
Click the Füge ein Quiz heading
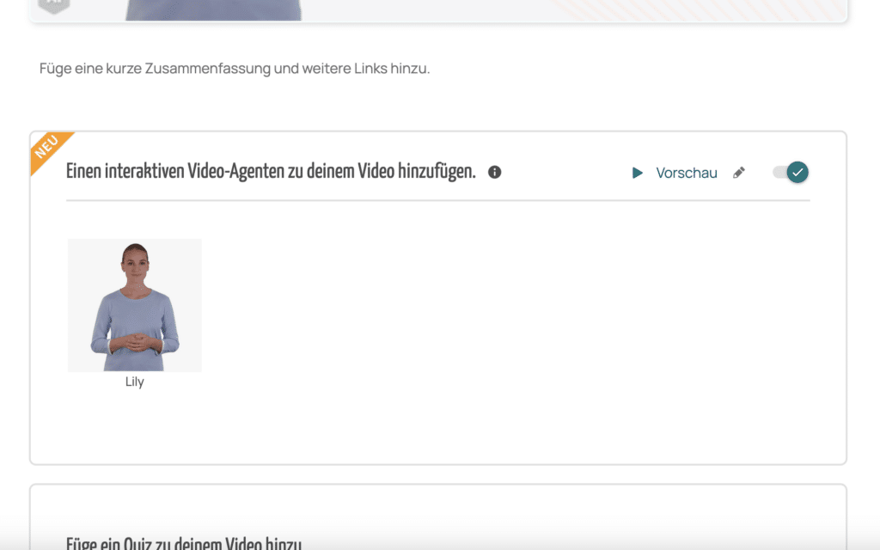coord(184,542)
